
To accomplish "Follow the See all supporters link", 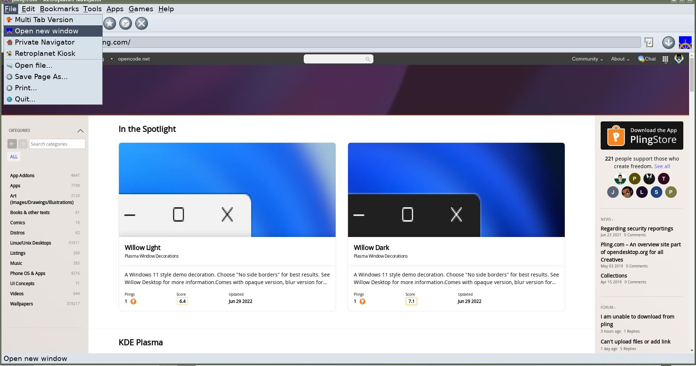I will point(662,166).
